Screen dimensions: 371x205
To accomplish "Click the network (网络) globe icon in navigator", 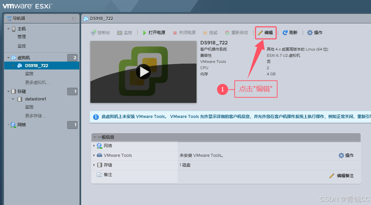I will click(x=13, y=125).
